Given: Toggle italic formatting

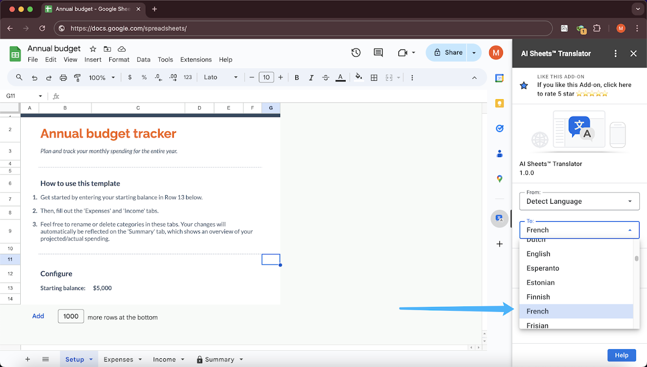Looking at the screenshot, I should point(311,77).
